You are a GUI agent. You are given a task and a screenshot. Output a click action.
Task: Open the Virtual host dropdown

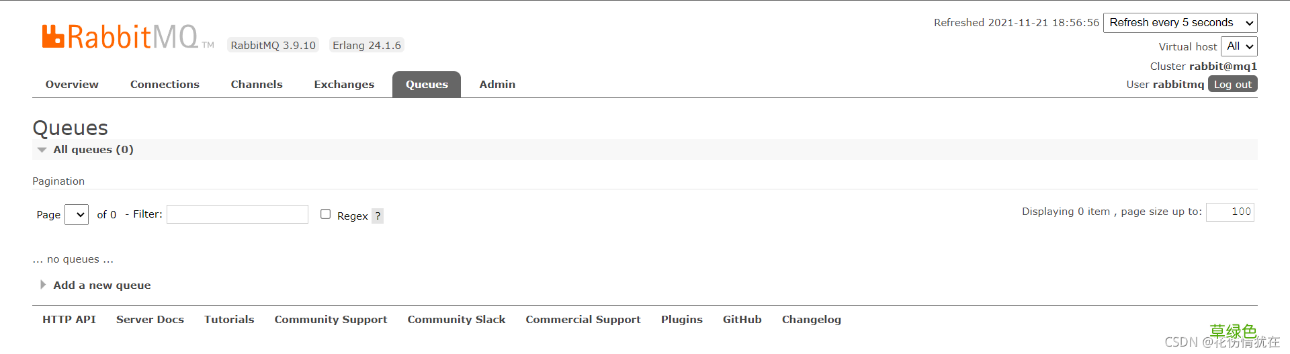pos(1238,46)
